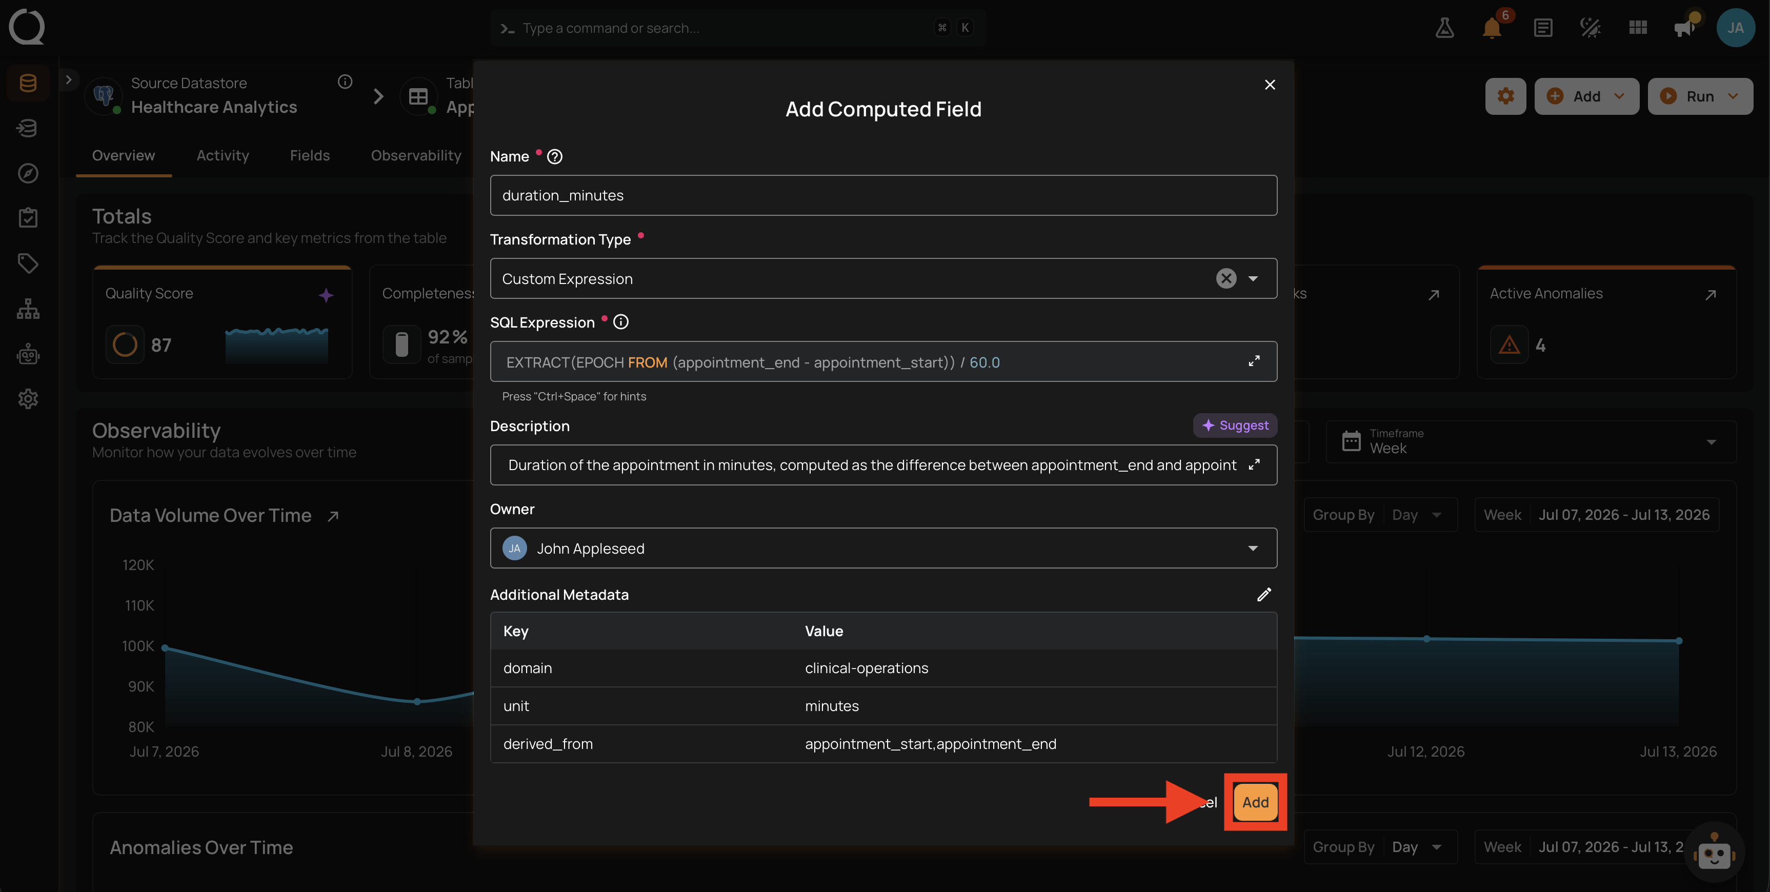This screenshot has height=892, width=1770.
Task: Open the Explore compass icon in sidebar
Action: point(28,173)
